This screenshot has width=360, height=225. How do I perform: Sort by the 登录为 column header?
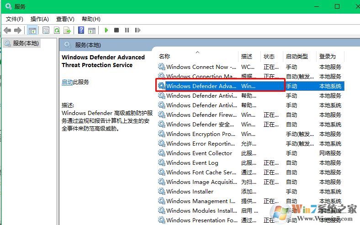[328, 57]
